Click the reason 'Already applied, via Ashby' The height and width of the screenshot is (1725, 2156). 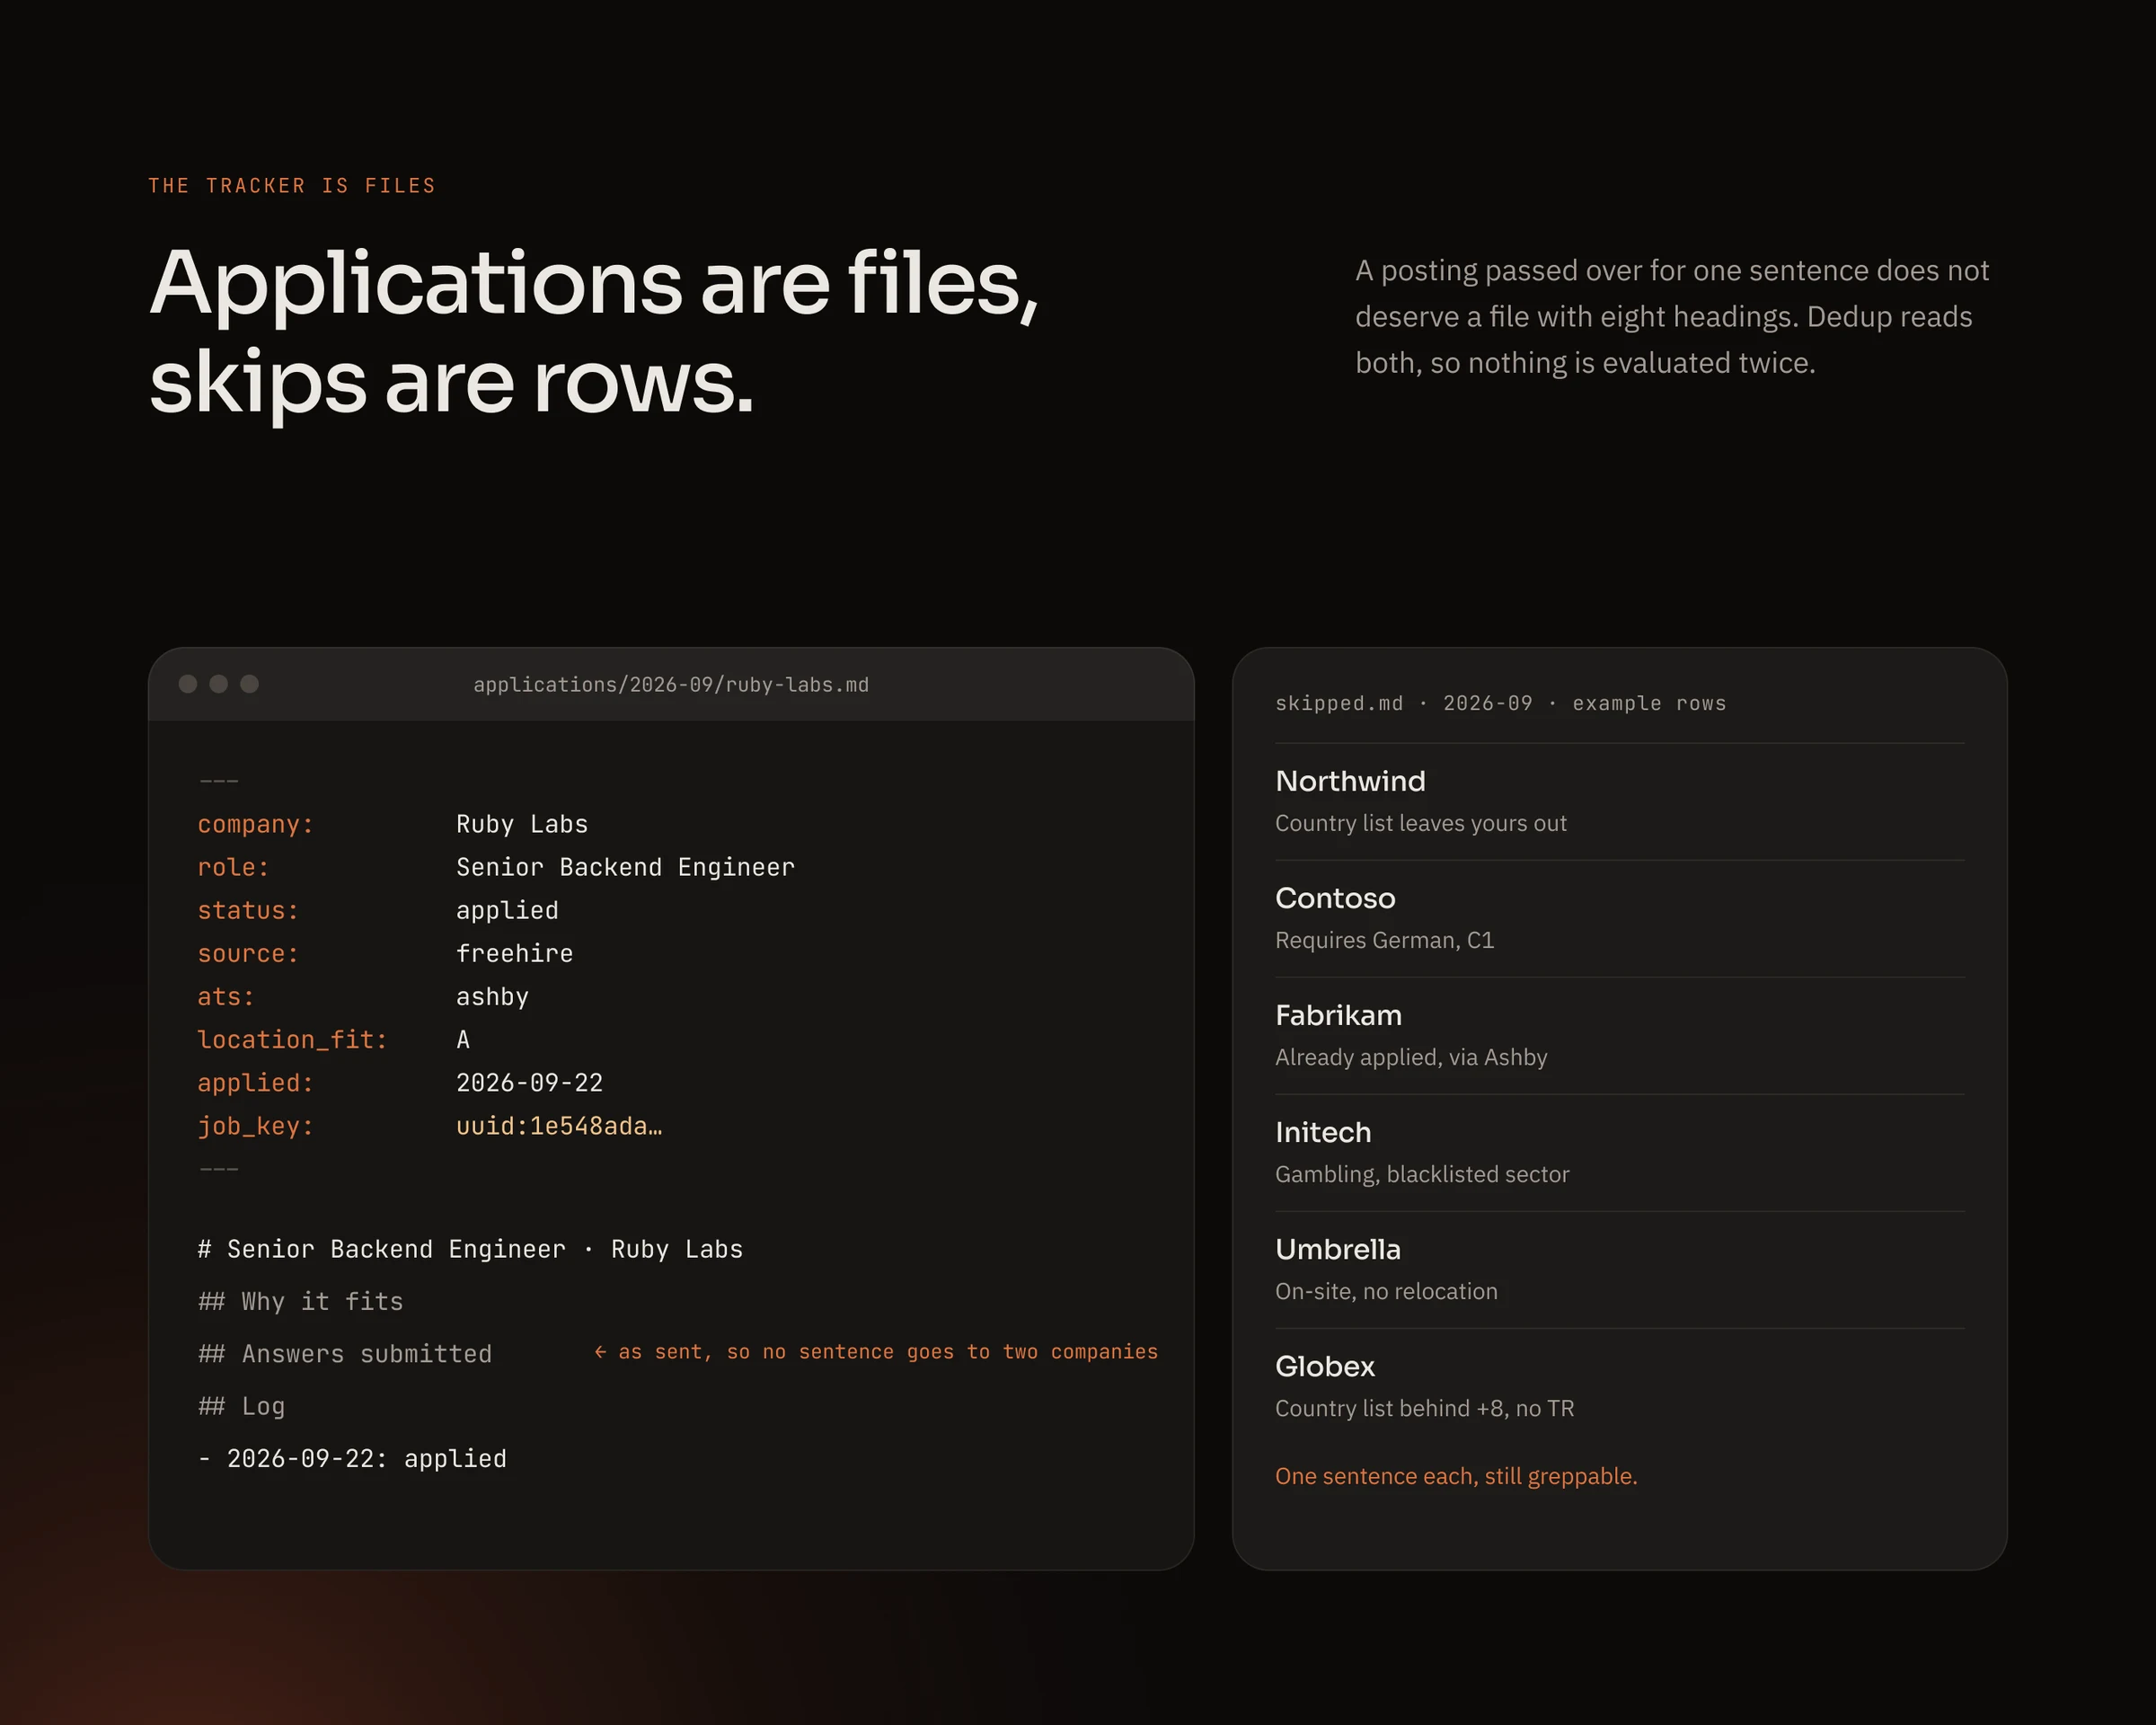pyautogui.click(x=1411, y=1057)
